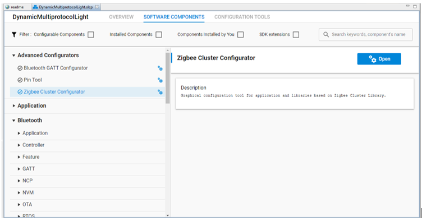This screenshot has width=422, height=221.
Task: Enable the Configurable Components filter checkbox
Action: point(91,35)
